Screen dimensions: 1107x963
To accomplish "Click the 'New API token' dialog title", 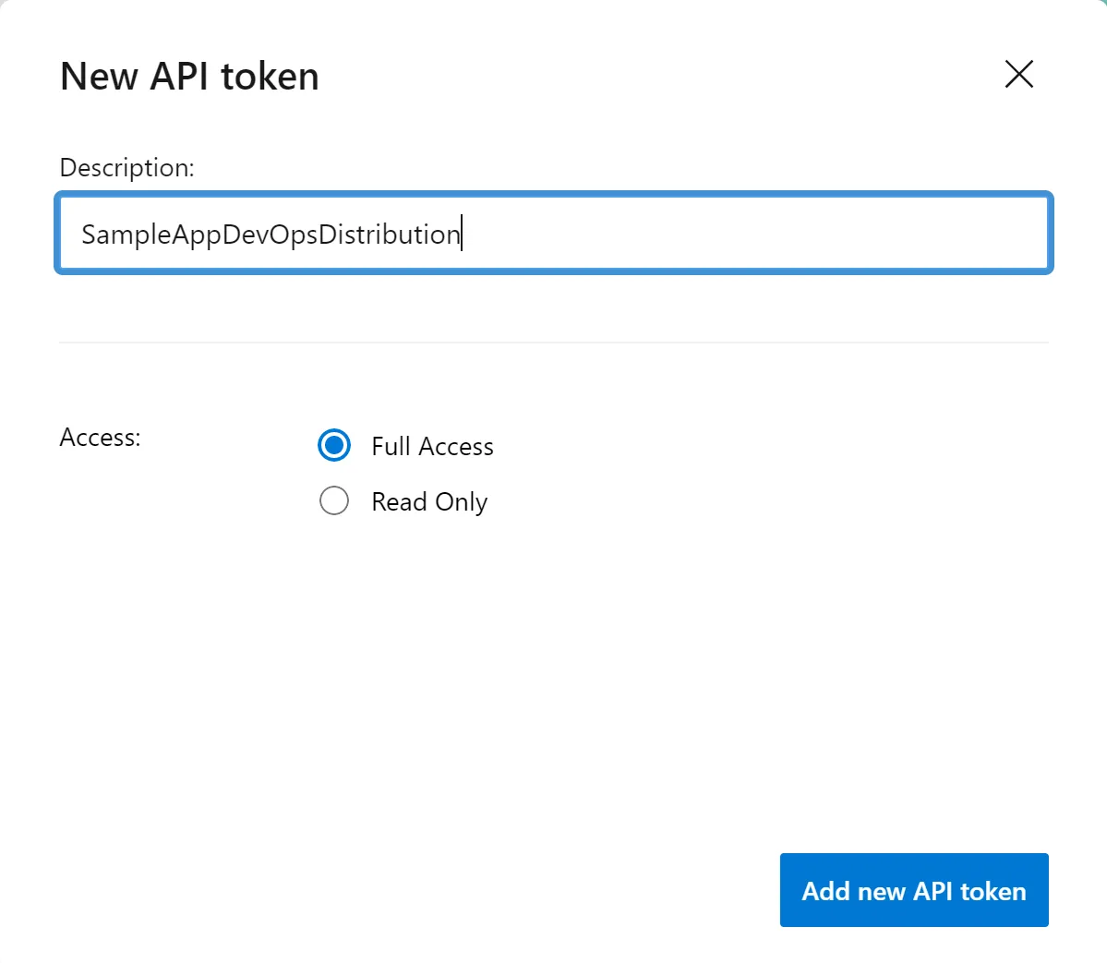I will 189,77.
